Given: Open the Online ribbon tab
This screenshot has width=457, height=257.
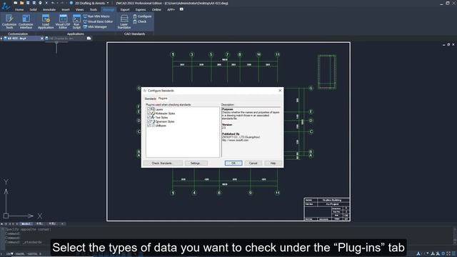Looking at the screenshot, I should pos(156,9).
